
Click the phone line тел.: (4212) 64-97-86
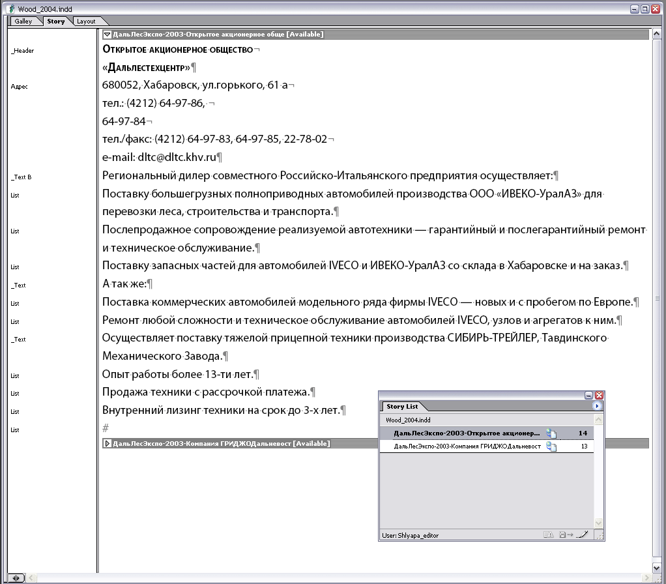(153, 103)
